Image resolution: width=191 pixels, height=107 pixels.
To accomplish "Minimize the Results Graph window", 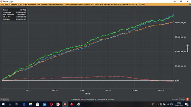I will [x=175, y=1].
